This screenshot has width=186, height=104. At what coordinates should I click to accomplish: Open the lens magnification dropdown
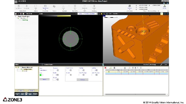click(97, 14)
